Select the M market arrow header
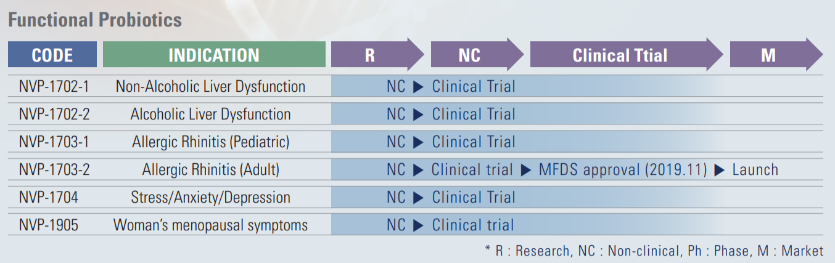The width and height of the screenshot is (835, 263). [x=776, y=55]
